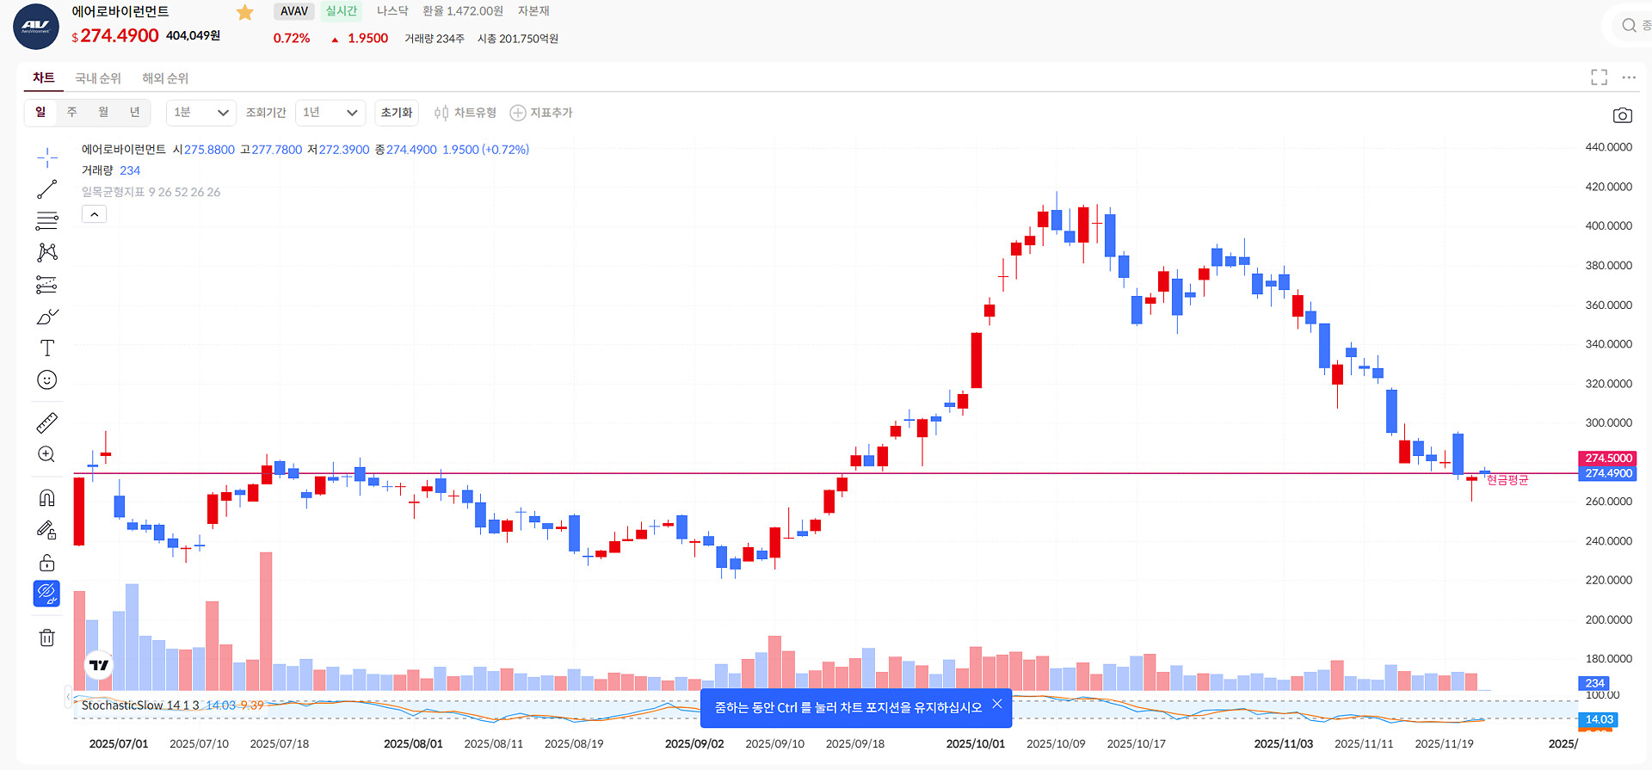The image size is (1652, 770).
Task: Click the volume 234 axis label
Action: pos(1594,683)
